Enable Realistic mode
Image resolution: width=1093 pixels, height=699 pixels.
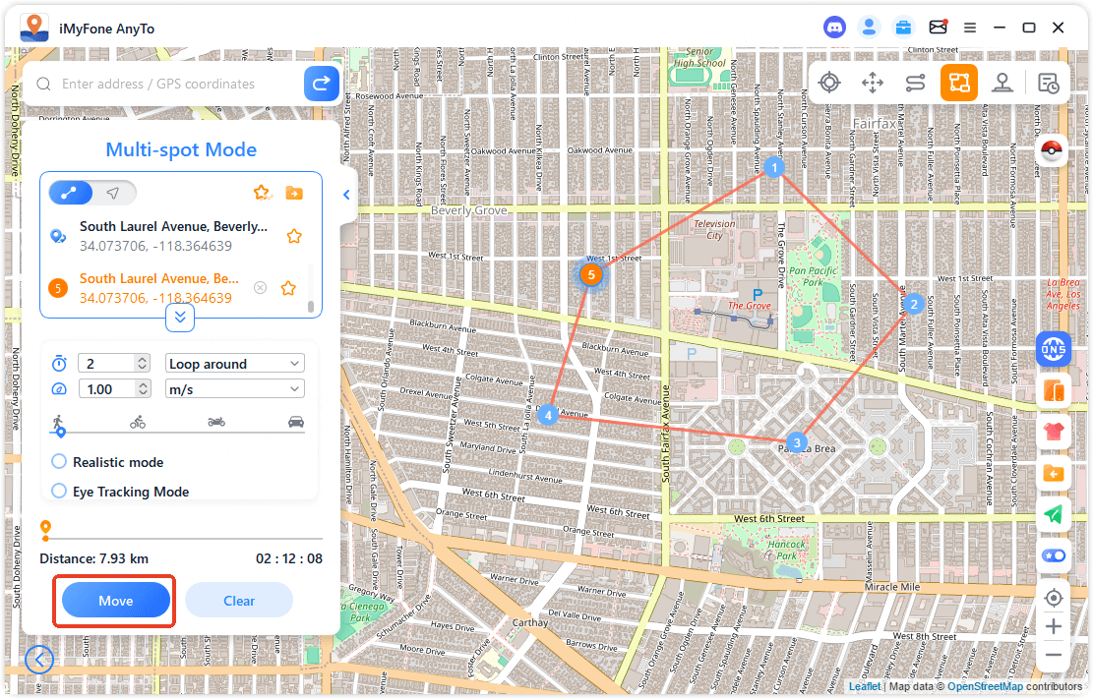click(x=59, y=462)
